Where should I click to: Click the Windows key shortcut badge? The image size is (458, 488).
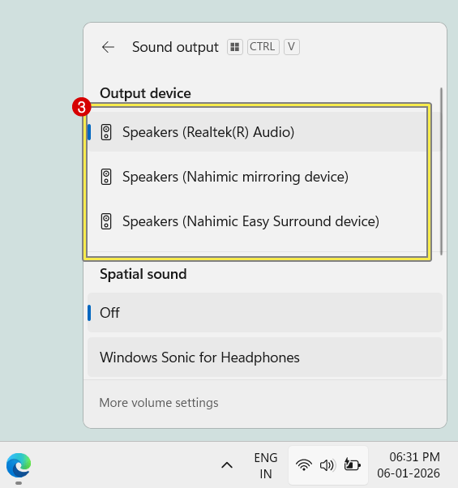point(235,47)
